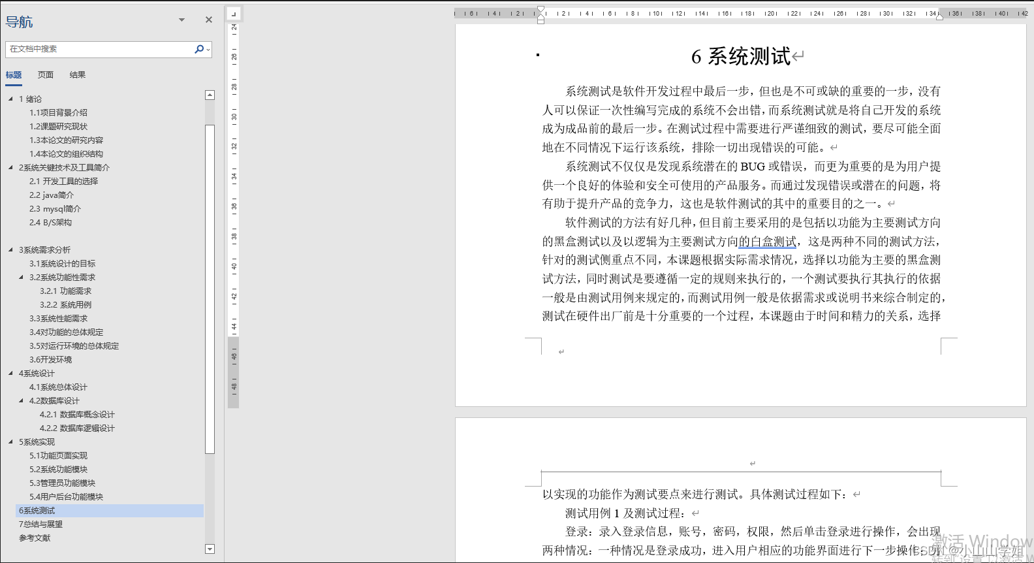
Task: Collapse the 2系统关键技术及工具简介 heading
Action: coord(10,168)
